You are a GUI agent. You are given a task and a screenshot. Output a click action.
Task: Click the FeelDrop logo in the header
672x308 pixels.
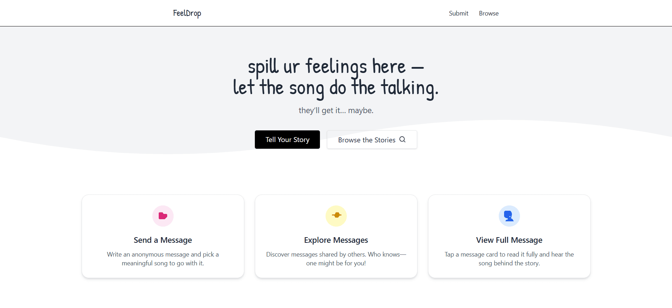click(x=187, y=13)
